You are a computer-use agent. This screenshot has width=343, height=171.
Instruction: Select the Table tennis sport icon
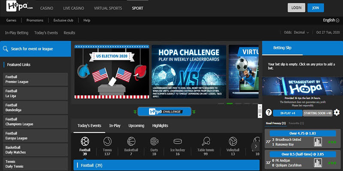[x=206, y=142]
